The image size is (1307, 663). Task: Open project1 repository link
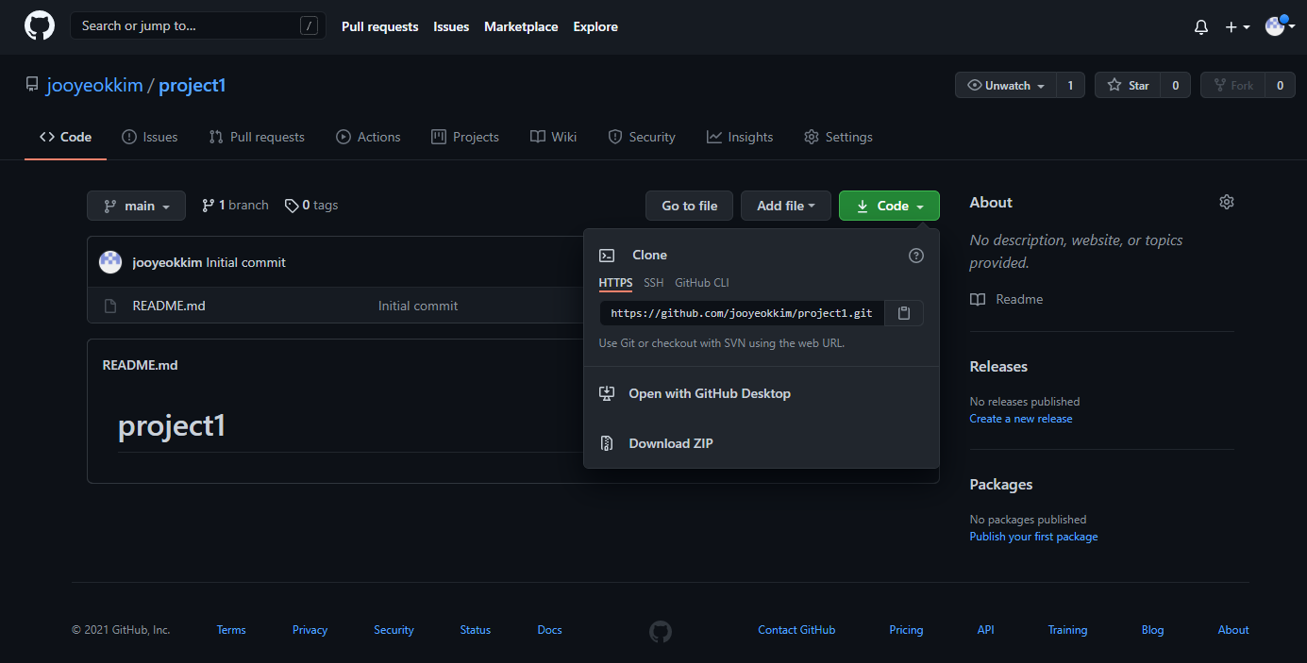pyautogui.click(x=192, y=85)
